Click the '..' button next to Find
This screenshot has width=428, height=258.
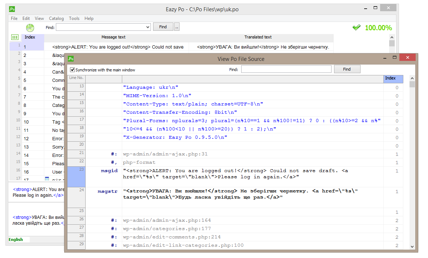point(177,27)
